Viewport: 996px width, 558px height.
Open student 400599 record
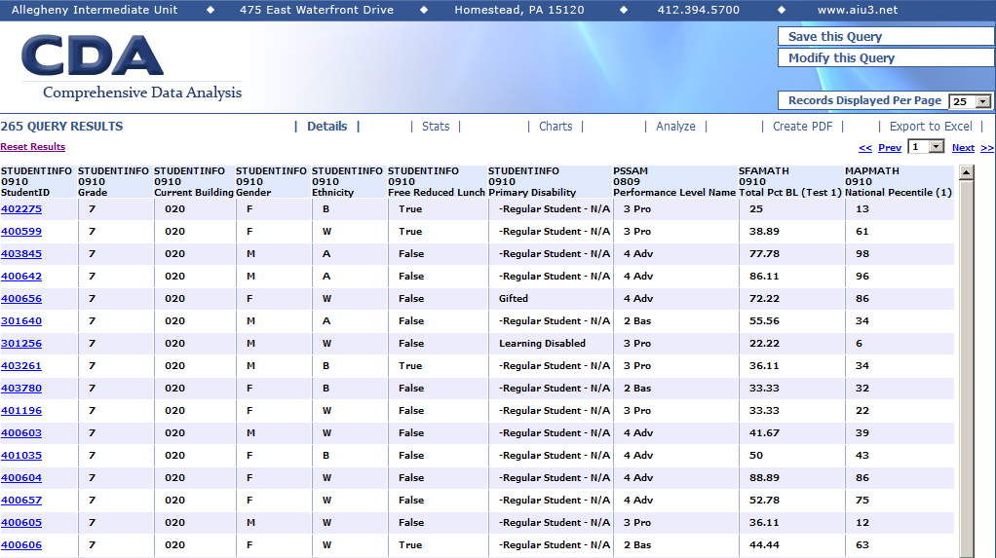(21, 232)
